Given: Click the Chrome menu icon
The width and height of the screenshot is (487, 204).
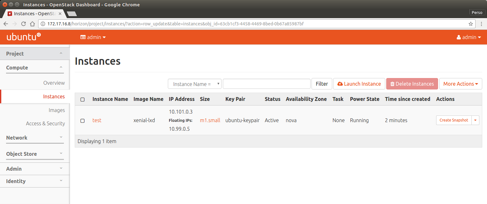Looking at the screenshot, I should click(x=482, y=23).
